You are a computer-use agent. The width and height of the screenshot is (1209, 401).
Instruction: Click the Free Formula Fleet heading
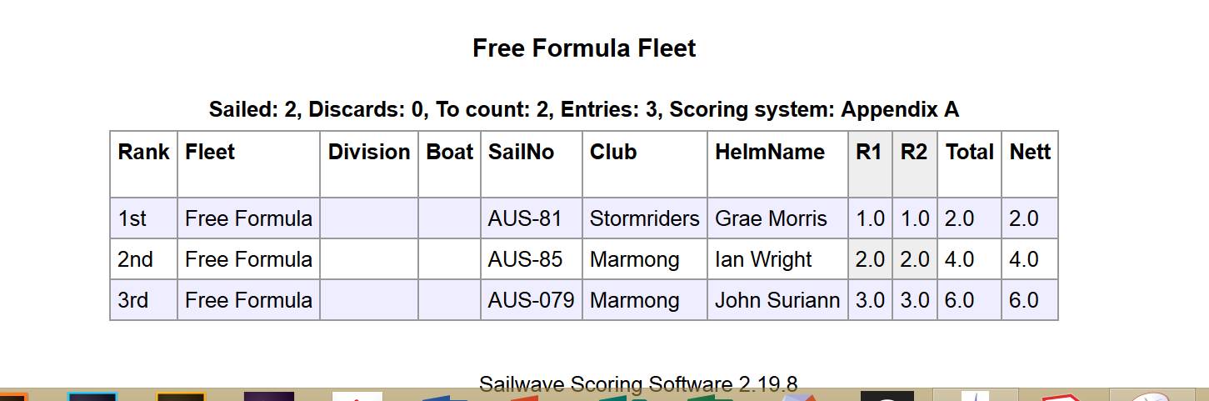click(x=583, y=48)
